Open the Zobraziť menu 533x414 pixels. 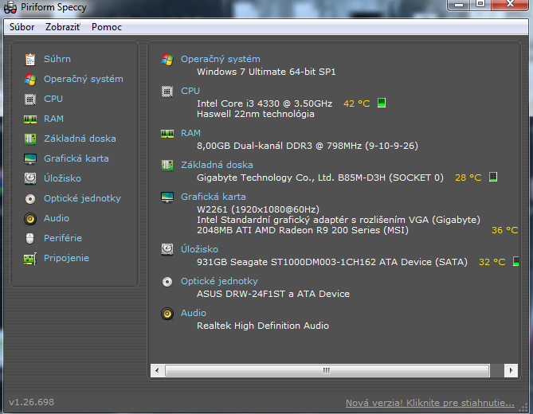63,27
